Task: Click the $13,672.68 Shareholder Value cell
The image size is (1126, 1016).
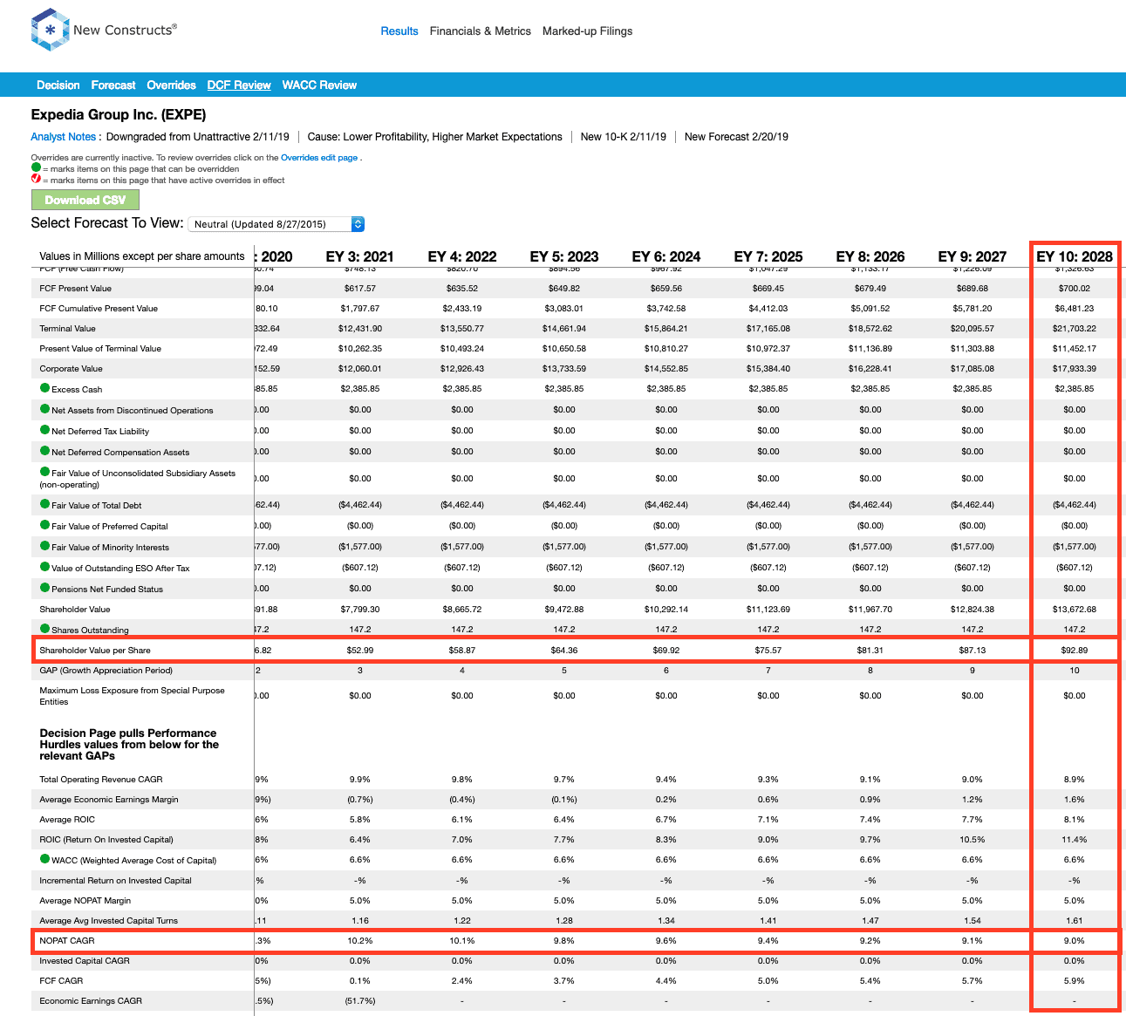Action: [1075, 609]
